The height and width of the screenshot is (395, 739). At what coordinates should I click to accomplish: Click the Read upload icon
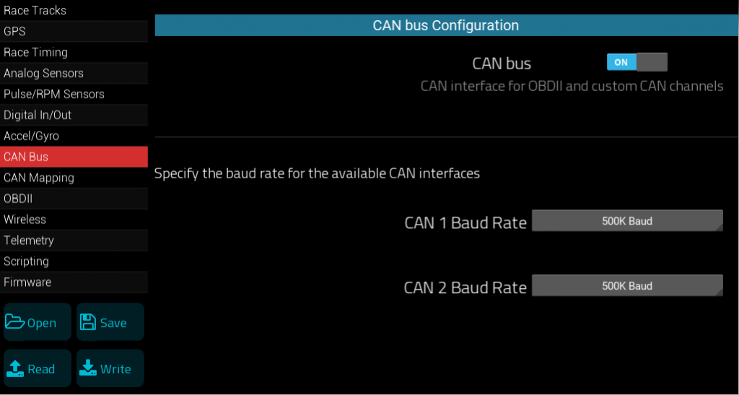15,368
